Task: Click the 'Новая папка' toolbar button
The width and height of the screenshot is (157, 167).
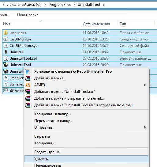Action: point(28,15)
